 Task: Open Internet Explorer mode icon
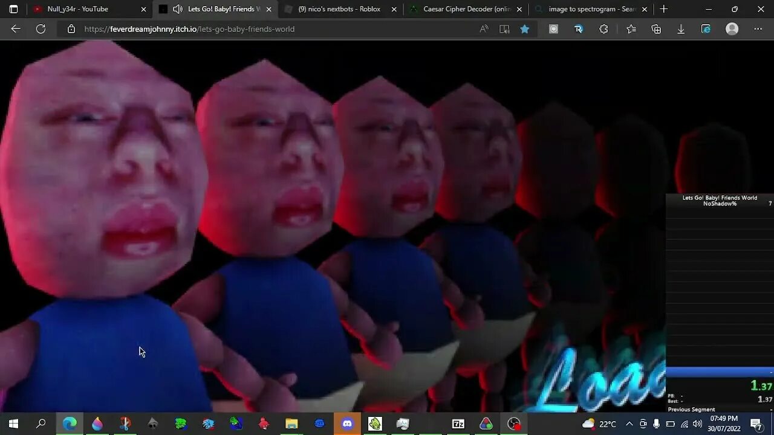point(706,29)
